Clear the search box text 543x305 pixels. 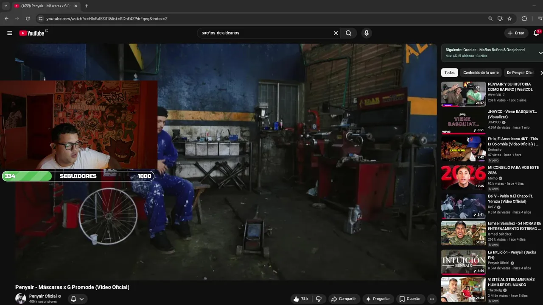(x=336, y=33)
